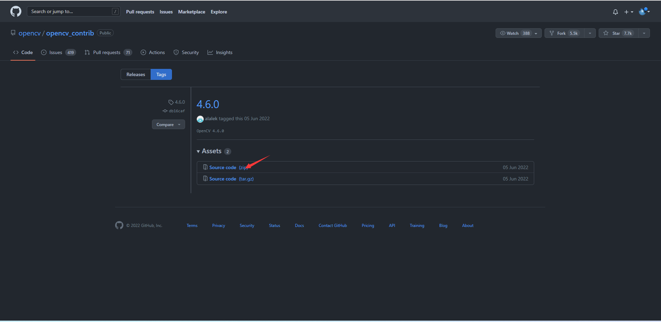This screenshot has height=322, width=661.
Task: Click the tar.gz file archive icon
Action: pos(205,178)
